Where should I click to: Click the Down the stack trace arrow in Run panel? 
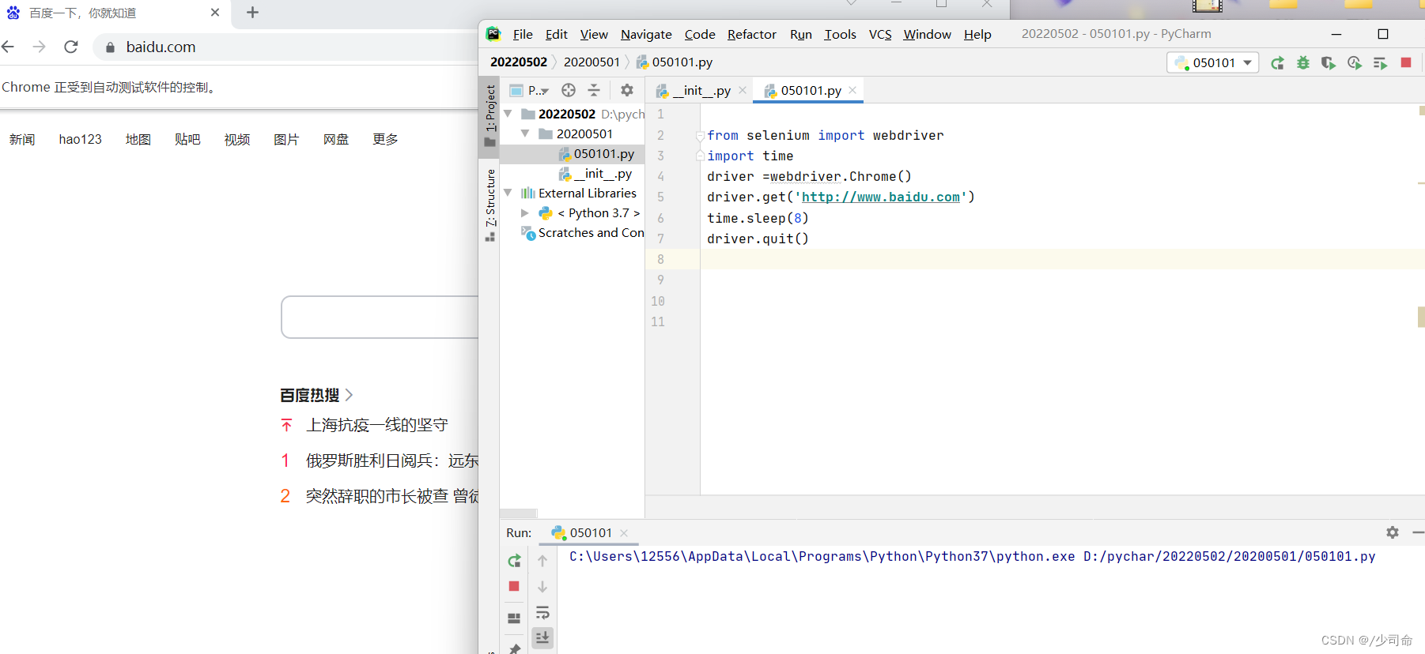(542, 587)
